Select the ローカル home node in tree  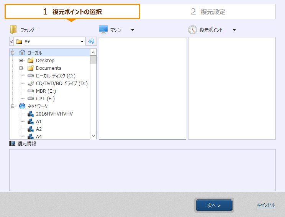click(x=34, y=53)
